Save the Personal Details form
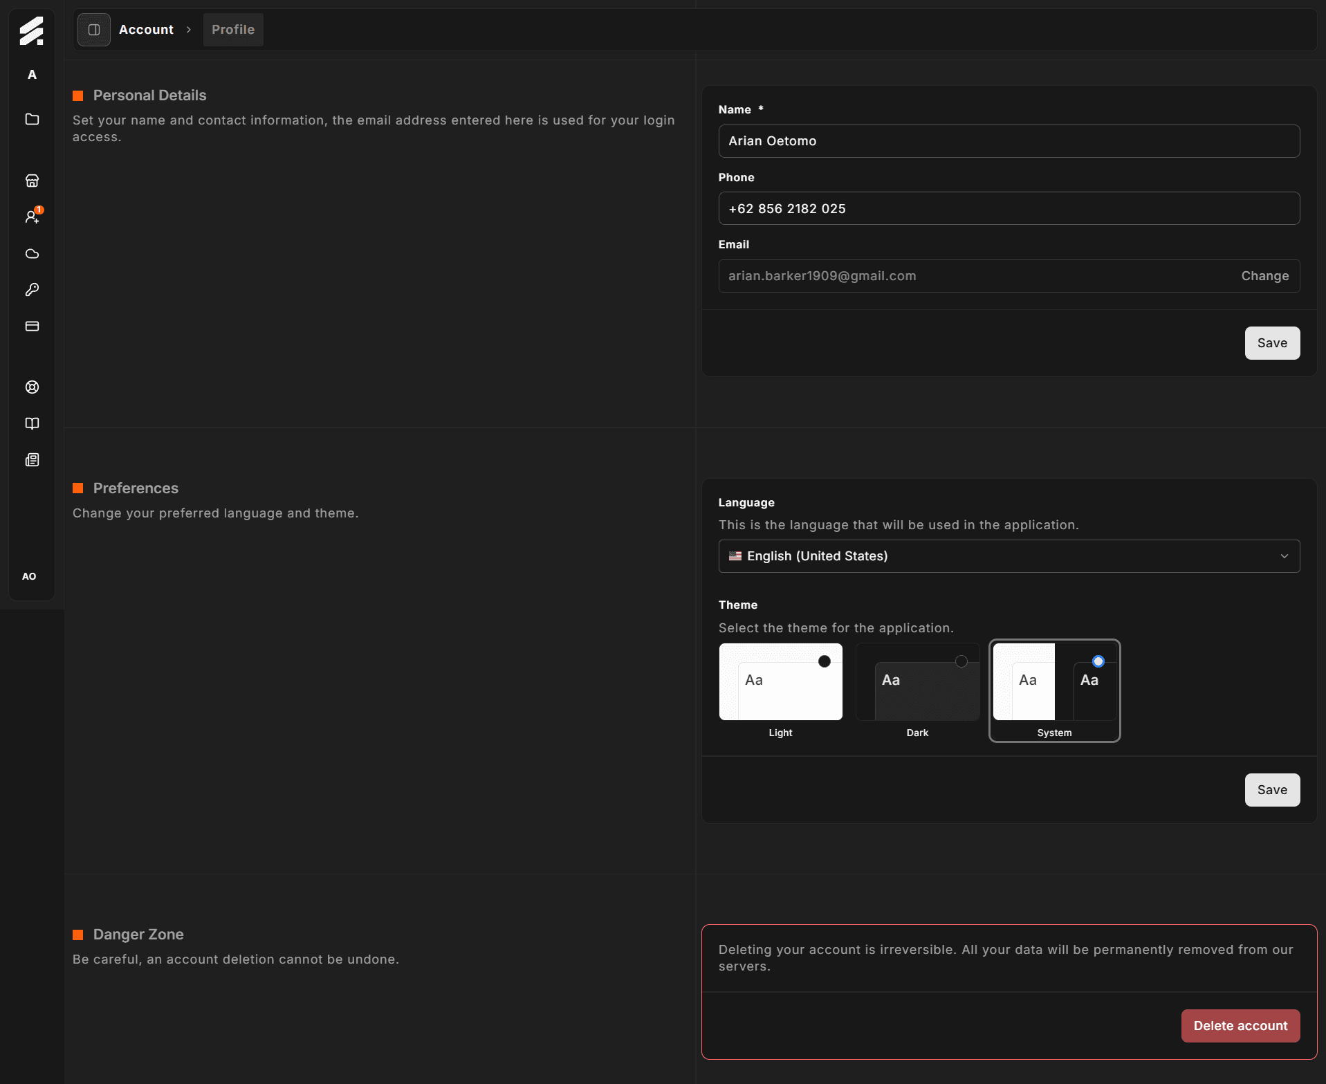The height and width of the screenshot is (1084, 1326). (1272, 343)
